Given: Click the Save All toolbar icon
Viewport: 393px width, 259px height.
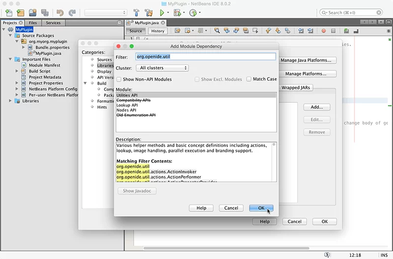Looking at the screenshot, I should (x=45, y=13).
